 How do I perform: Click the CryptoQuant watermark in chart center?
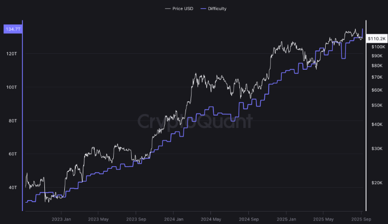pos(194,121)
